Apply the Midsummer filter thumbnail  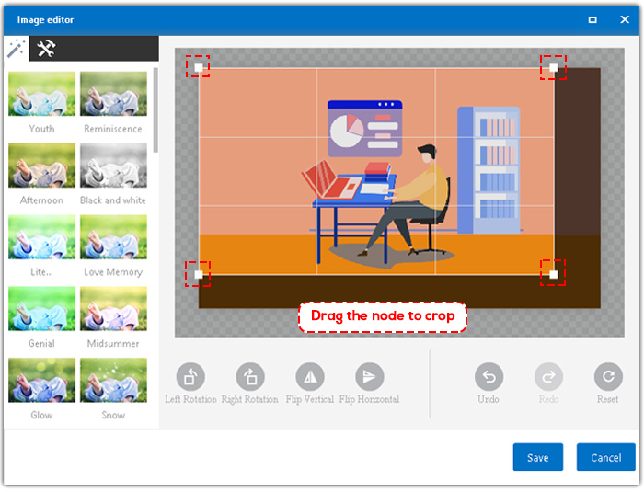[x=113, y=308]
